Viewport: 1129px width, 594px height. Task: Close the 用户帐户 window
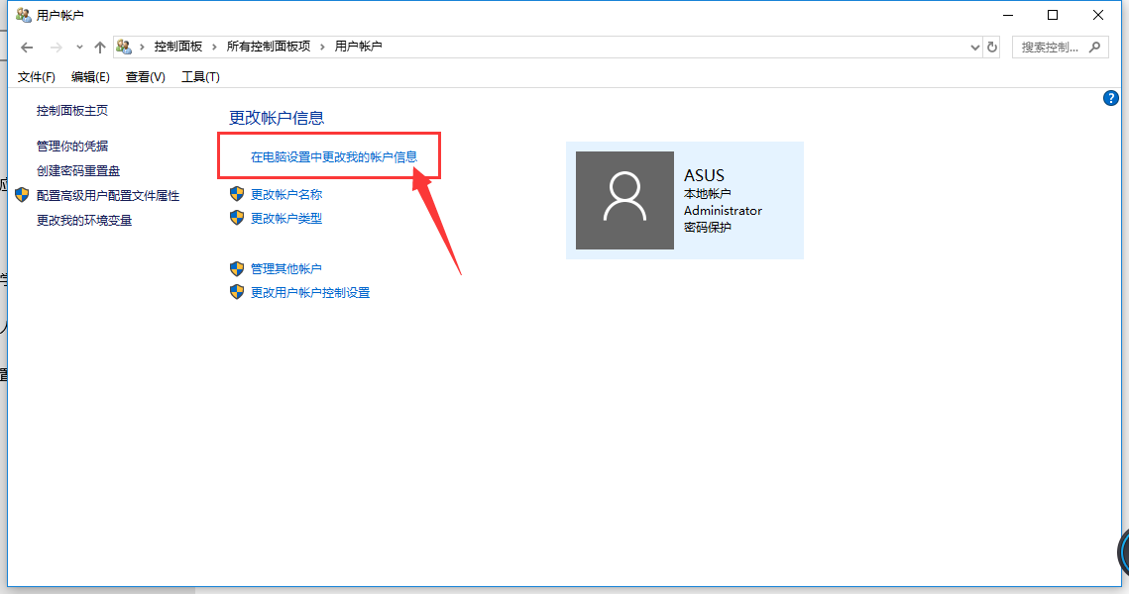[x=1098, y=15]
